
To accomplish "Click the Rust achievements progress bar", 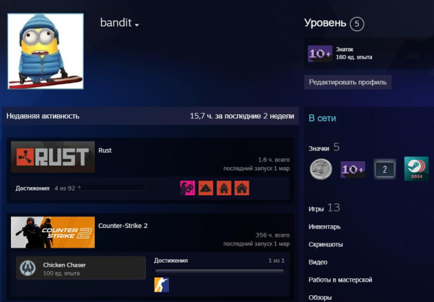I will tap(111, 188).
